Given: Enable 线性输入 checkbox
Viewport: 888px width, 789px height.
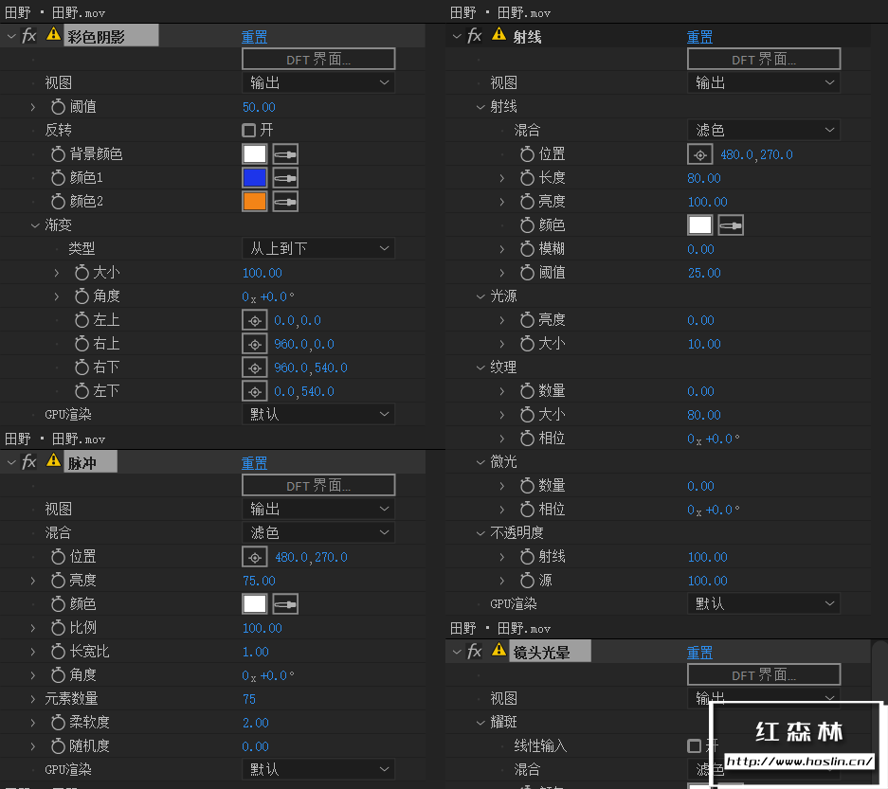Looking at the screenshot, I should pyautogui.click(x=695, y=746).
